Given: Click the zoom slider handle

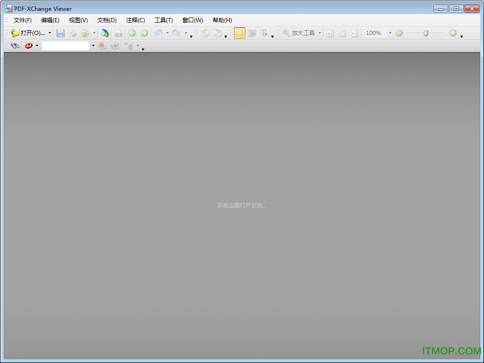Looking at the screenshot, I should click(426, 33).
